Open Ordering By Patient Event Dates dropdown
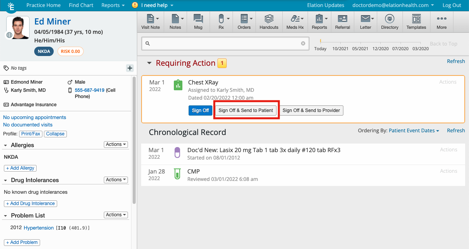Viewport: 469px width, 249px height. tap(414, 131)
